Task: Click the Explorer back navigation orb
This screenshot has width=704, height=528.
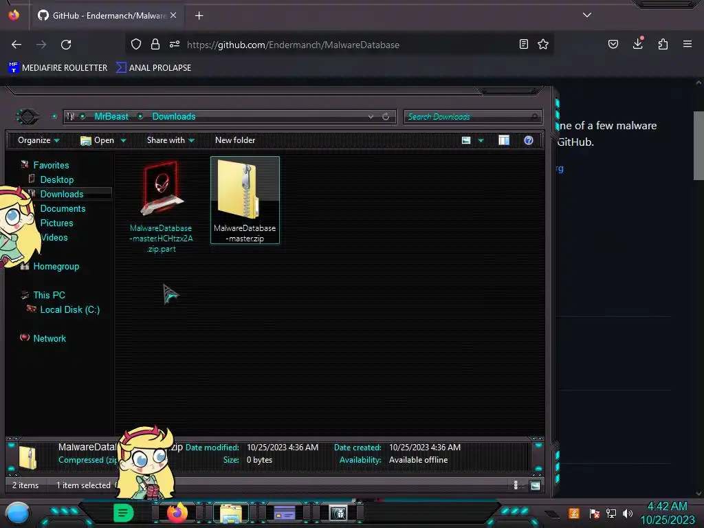Action: coord(27,117)
